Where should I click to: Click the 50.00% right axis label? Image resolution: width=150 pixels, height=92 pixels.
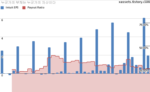point(144,48)
